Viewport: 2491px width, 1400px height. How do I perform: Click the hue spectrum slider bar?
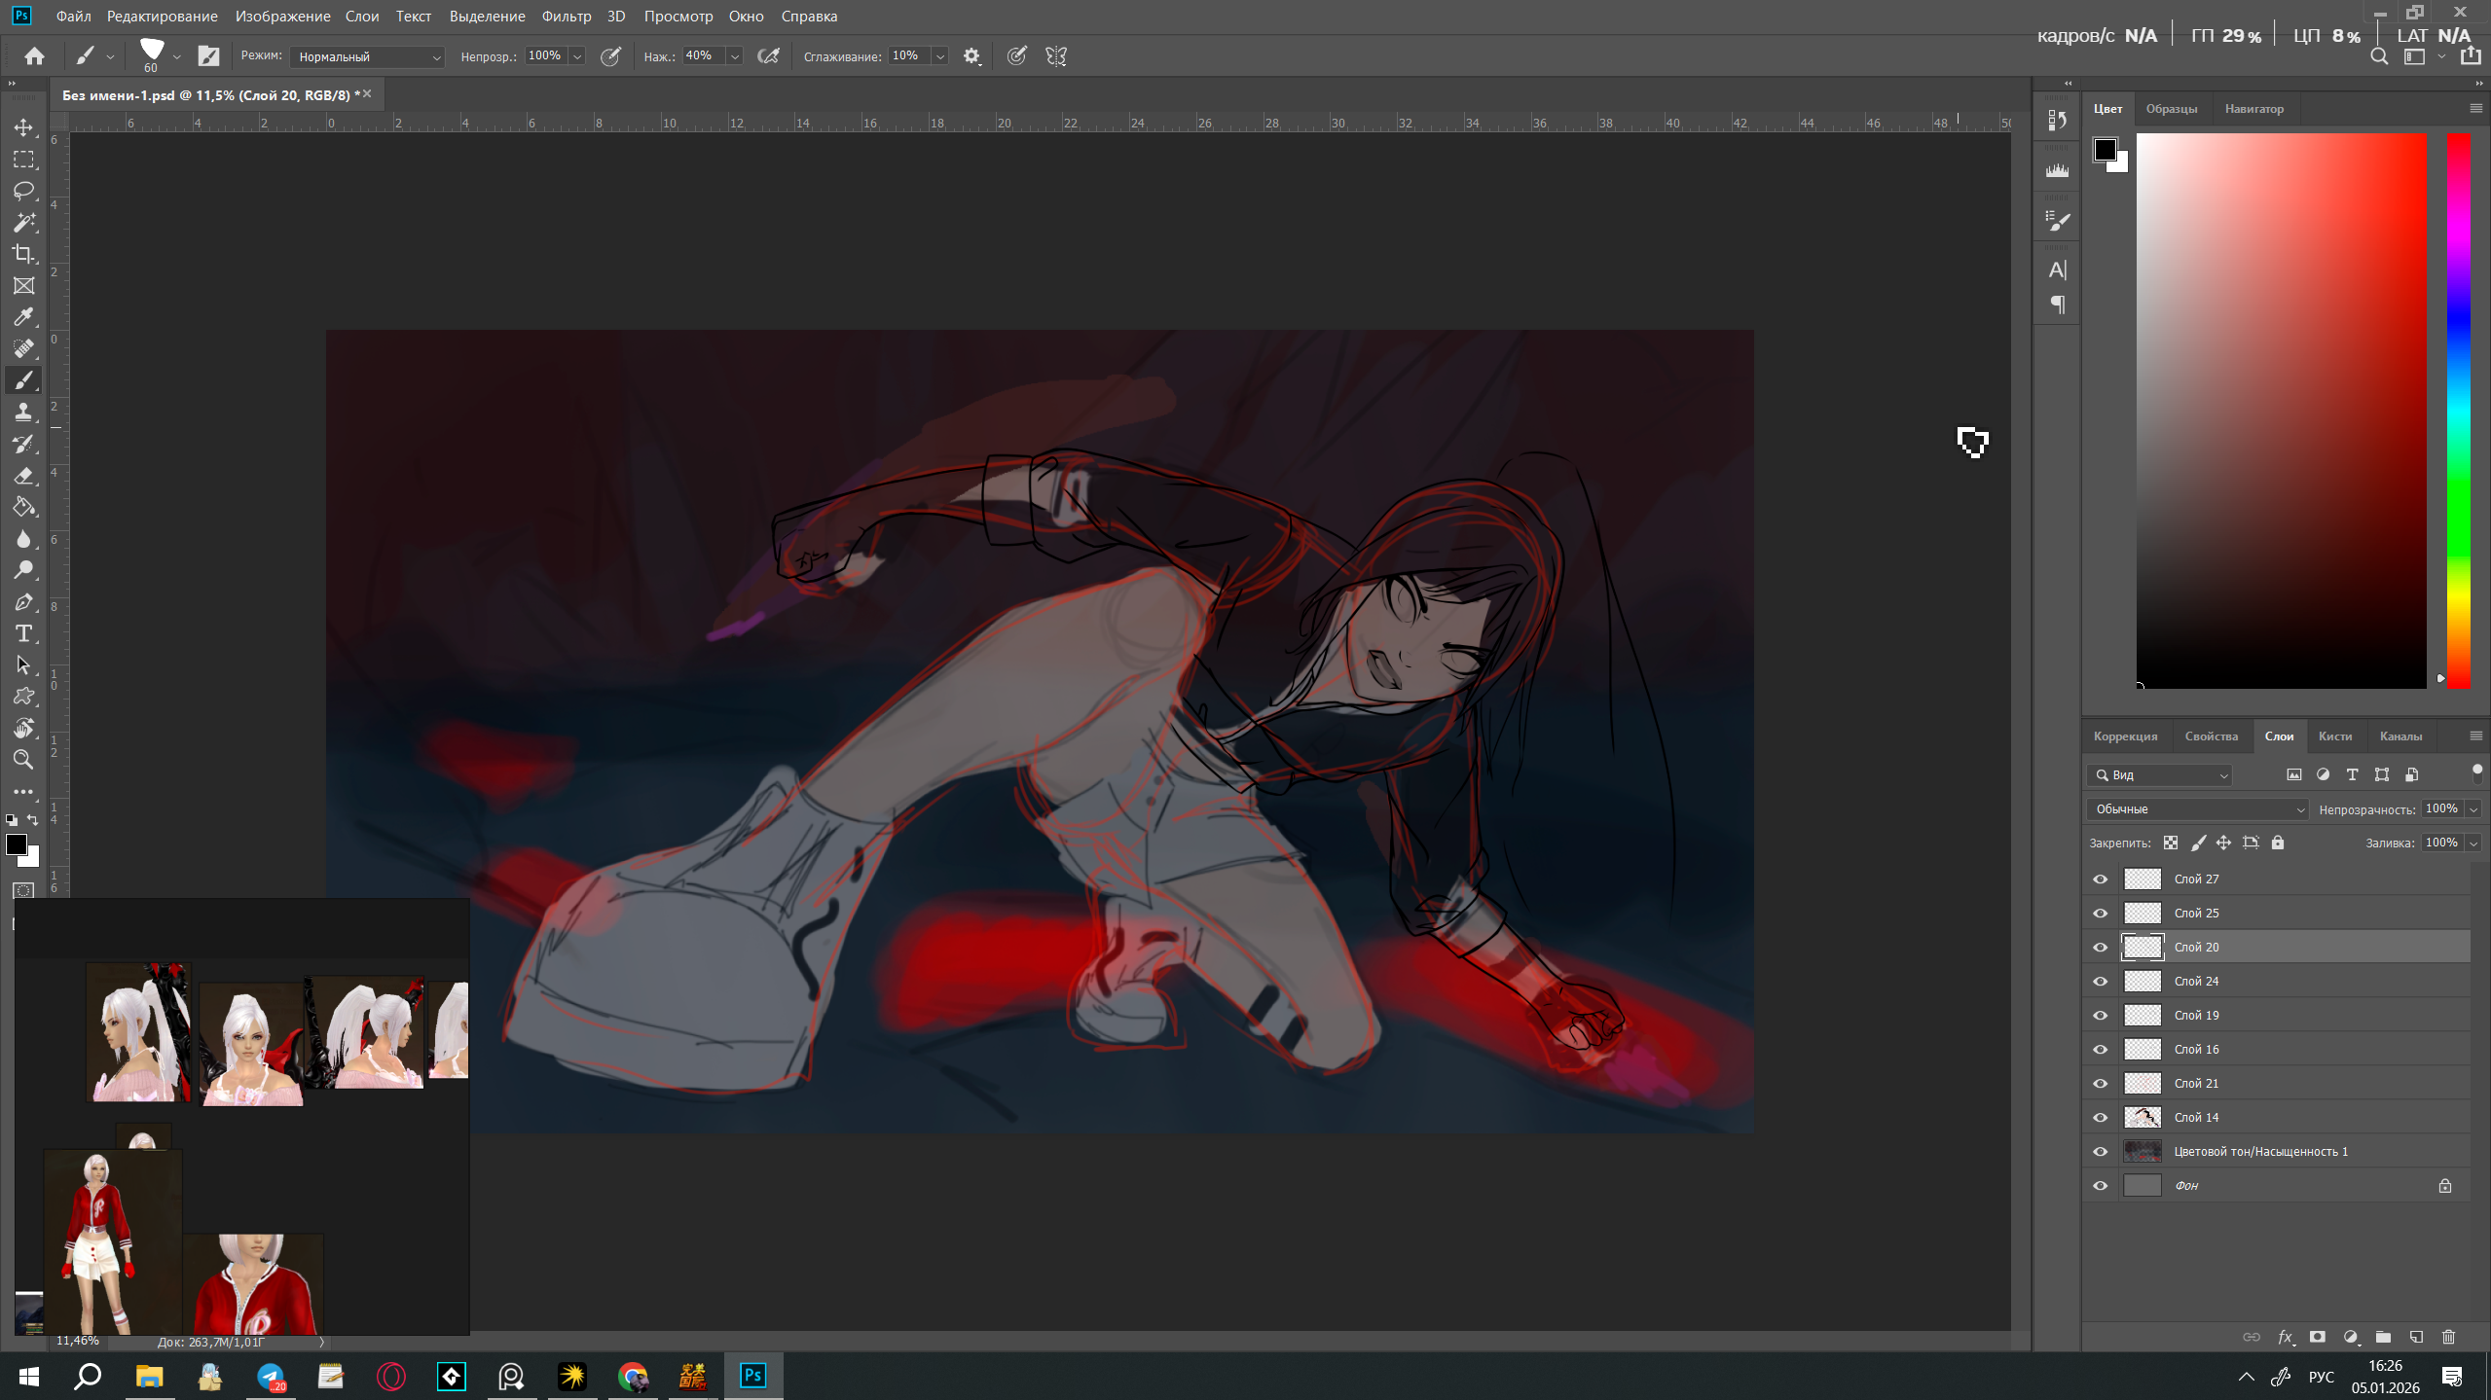point(2459,412)
